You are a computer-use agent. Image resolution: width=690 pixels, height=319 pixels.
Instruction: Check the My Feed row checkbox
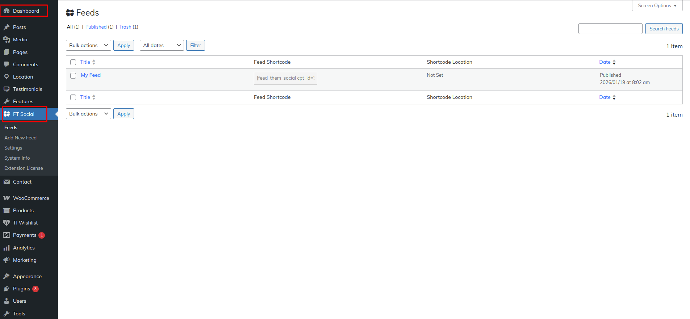point(73,76)
